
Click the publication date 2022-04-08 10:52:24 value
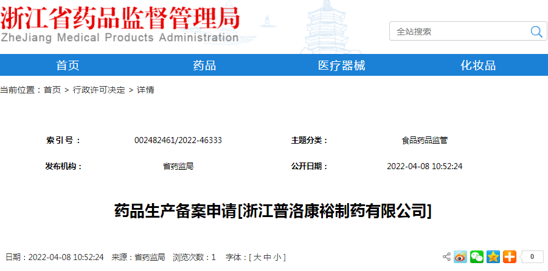click(x=425, y=166)
